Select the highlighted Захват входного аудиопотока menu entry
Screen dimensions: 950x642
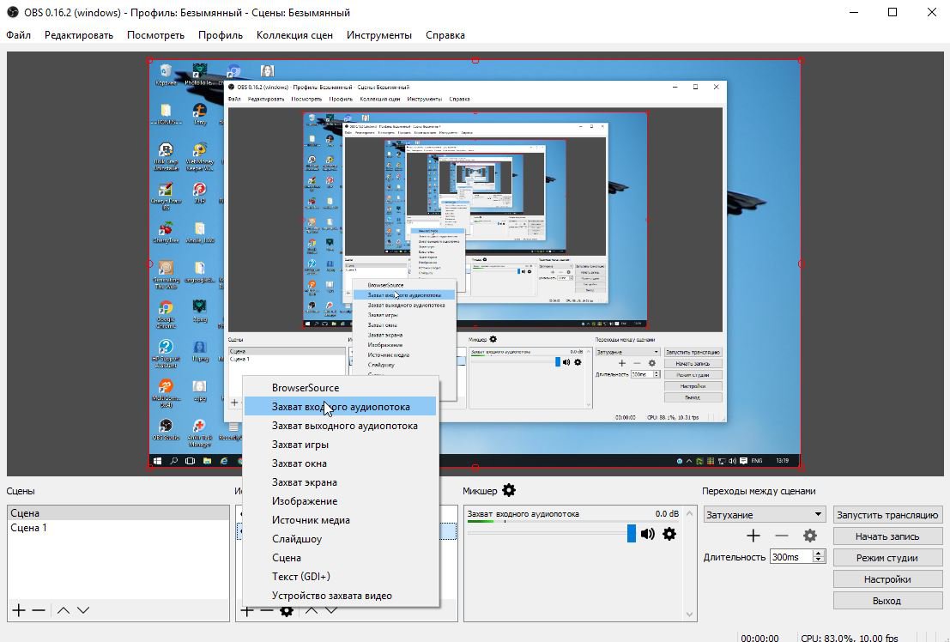[x=341, y=407]
